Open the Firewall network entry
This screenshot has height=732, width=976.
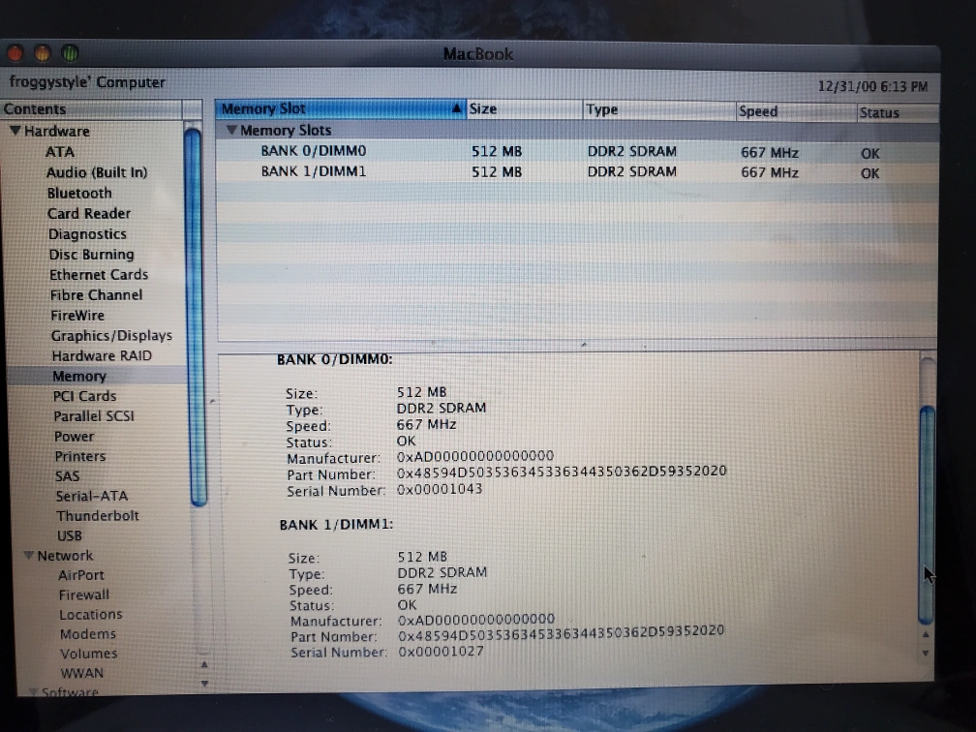tap(84, 595)
